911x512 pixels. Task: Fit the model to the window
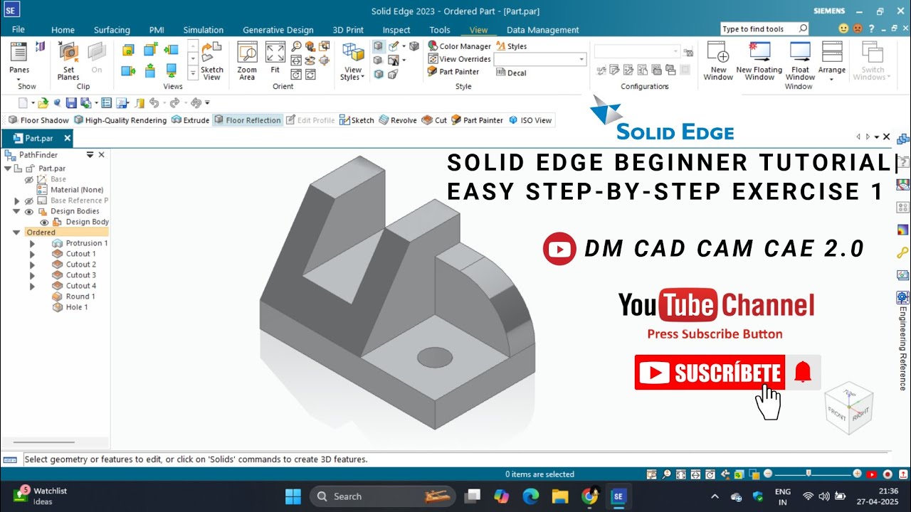coord(275,58)
